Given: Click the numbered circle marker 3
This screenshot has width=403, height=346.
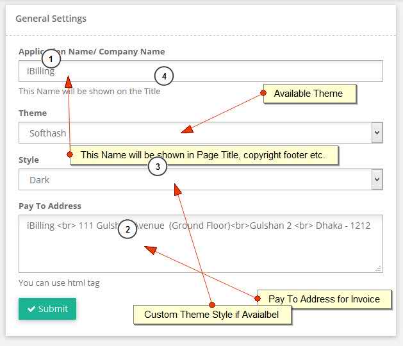Looking at the screenshot, I should (x=158, y=167).
